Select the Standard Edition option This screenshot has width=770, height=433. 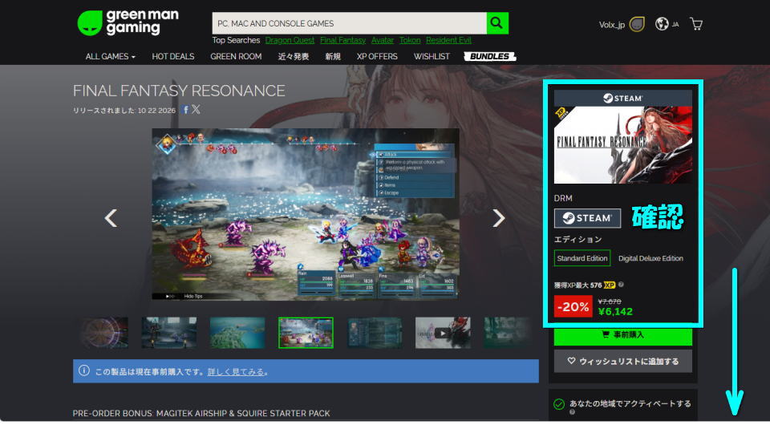click(582, 258)
